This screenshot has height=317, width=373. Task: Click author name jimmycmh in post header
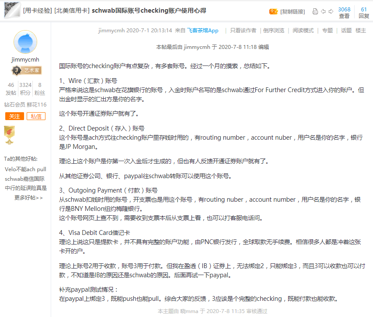click(112, 31)
